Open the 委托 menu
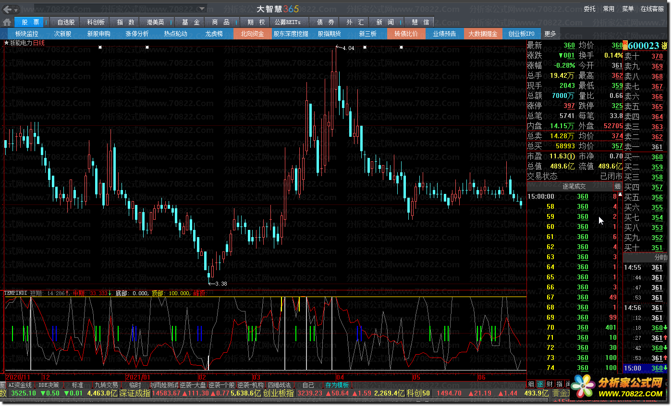The height and width of the screenshot is (406, 672). point(589,9)
